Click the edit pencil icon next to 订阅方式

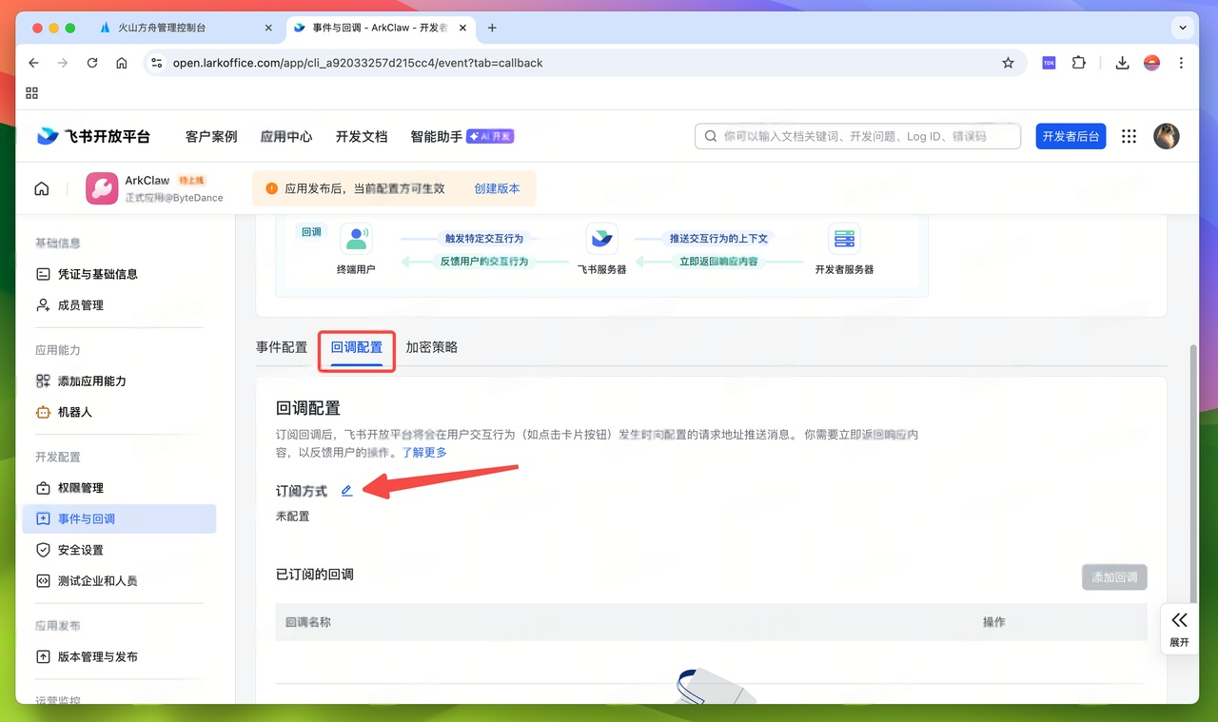coord(346,490)
